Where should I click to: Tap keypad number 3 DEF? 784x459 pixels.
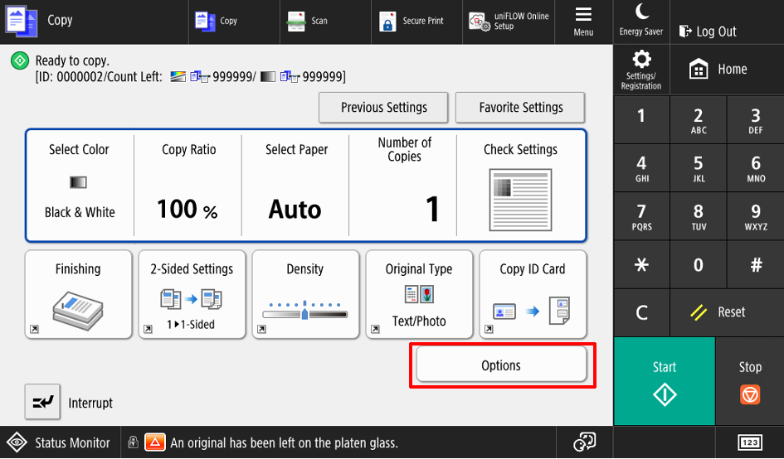pos(756,118)
